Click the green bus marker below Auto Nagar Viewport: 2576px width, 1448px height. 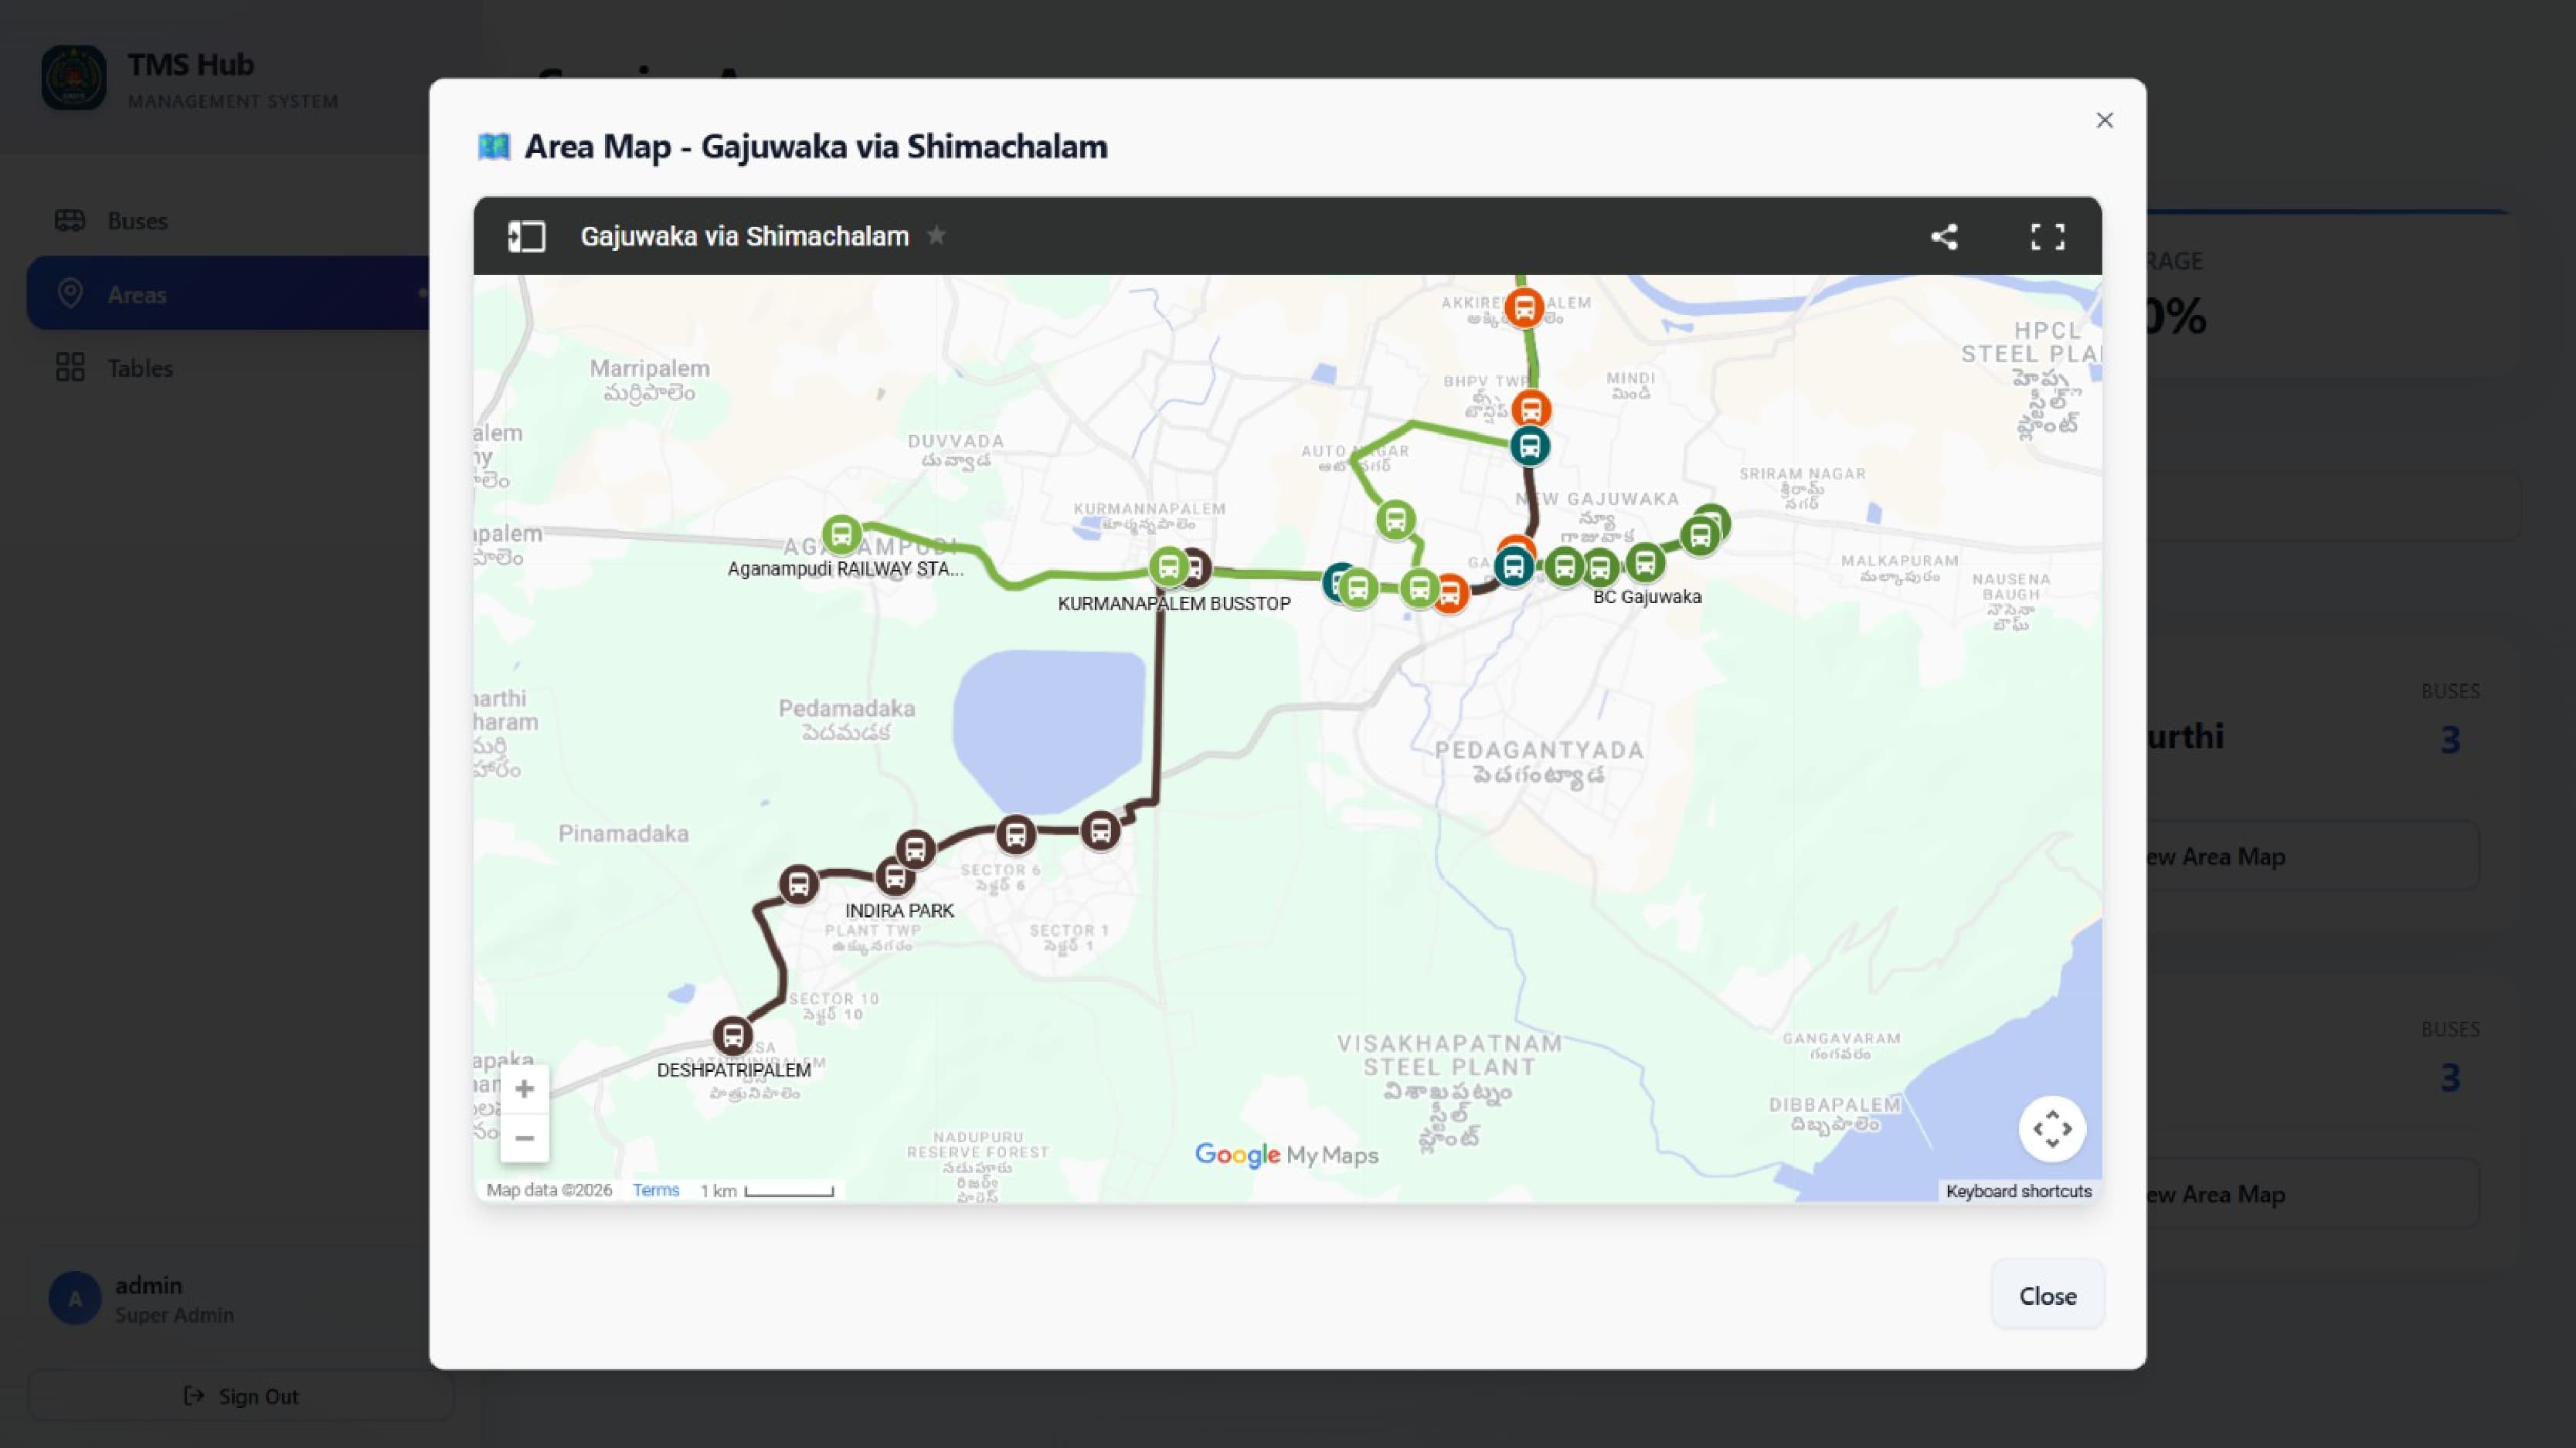[x=1396, y=521]
